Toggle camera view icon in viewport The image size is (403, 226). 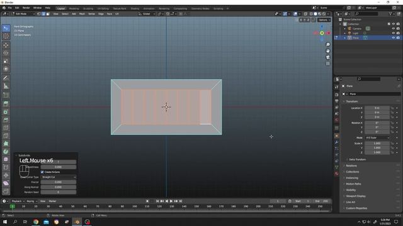click(327, 57)
